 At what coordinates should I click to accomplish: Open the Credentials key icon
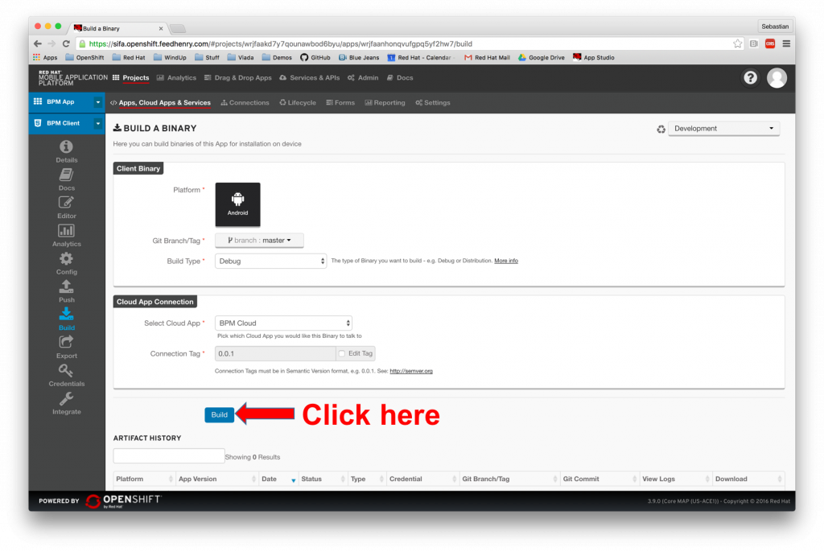tap(66, 375)
